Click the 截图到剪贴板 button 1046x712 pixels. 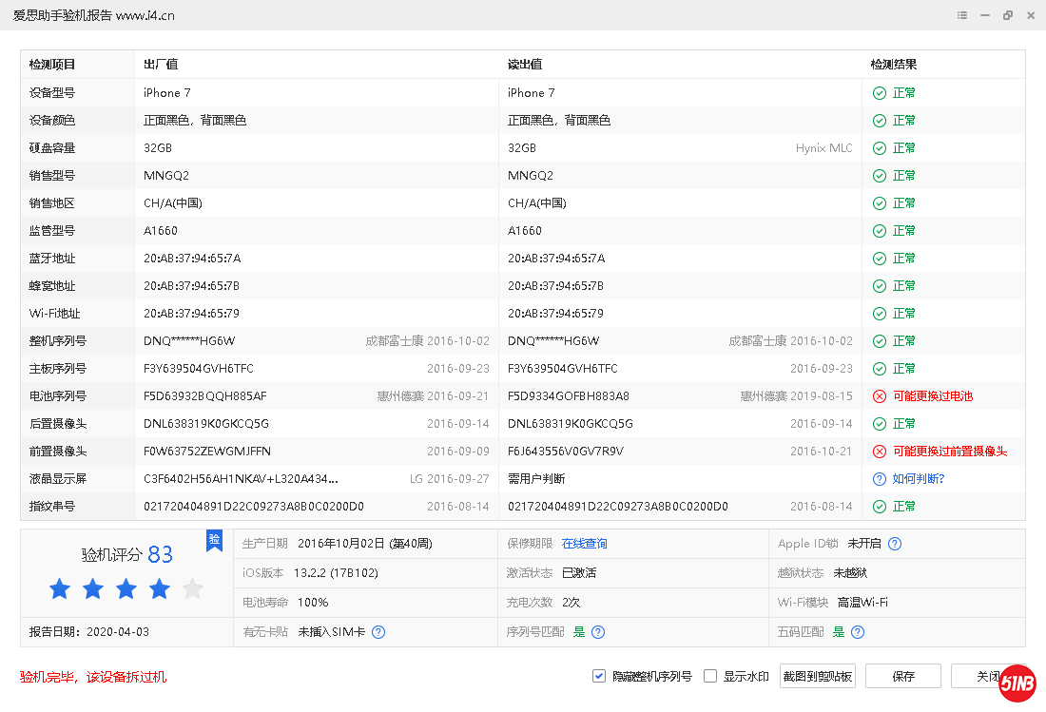click(x=816, y=676)
